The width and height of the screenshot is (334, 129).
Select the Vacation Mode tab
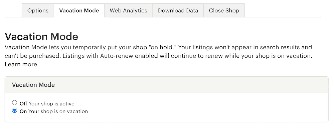point(79,10)
